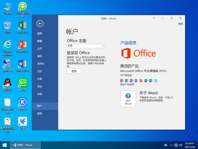
Task: Click the Word product icon
Action: pyautogui.click(x=151, y=81)
